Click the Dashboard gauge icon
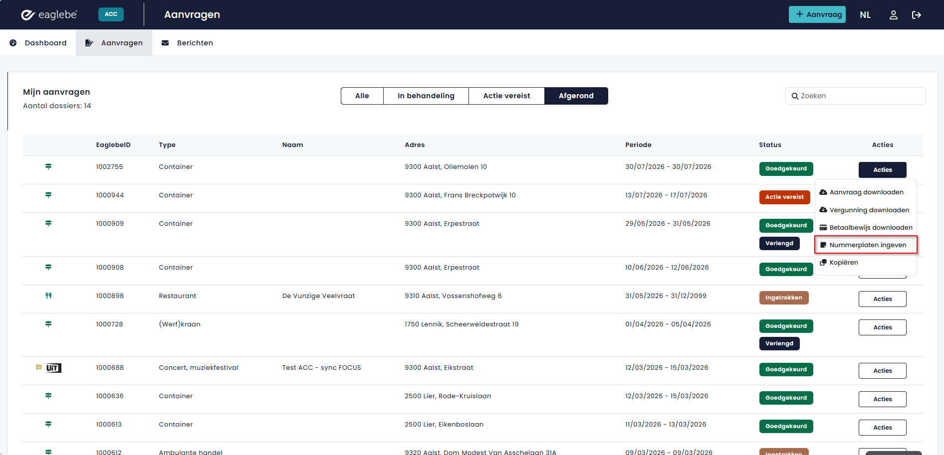The width and height of the screenshot is (944, 455). click(13, 43)
